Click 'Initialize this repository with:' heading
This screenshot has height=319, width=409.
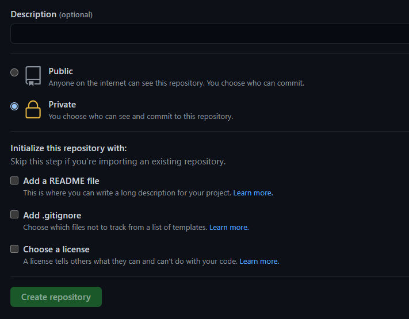(x=68, y=148)
